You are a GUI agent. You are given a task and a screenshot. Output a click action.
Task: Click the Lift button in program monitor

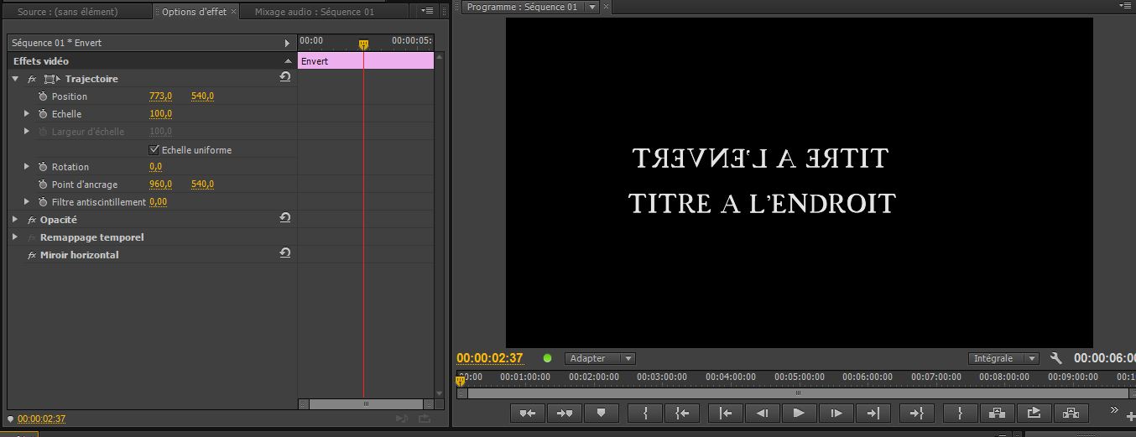point(997,413)
